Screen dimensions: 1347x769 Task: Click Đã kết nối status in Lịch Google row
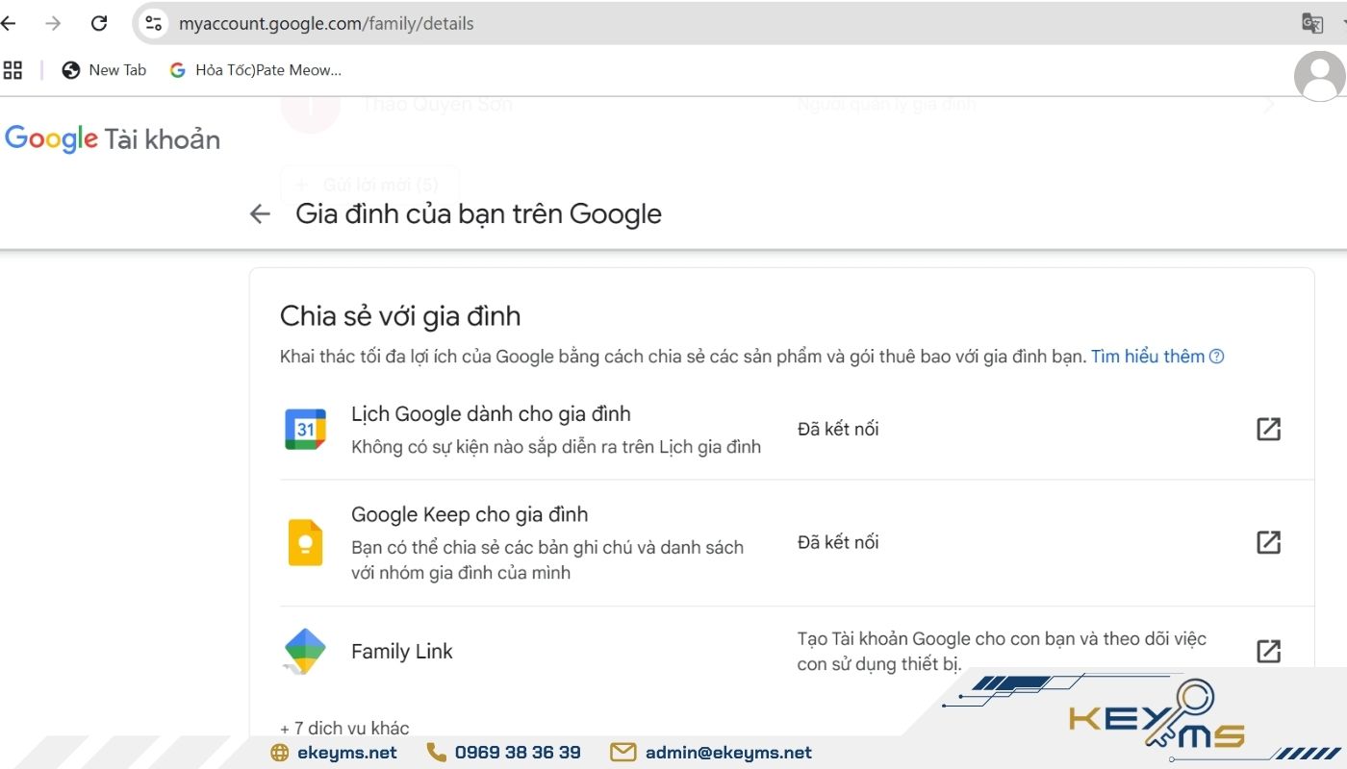point(838,429)
